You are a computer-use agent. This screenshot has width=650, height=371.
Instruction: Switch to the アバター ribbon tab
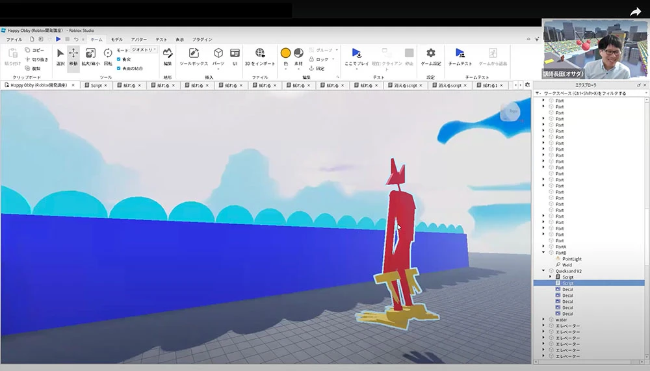tap(139, 40)
